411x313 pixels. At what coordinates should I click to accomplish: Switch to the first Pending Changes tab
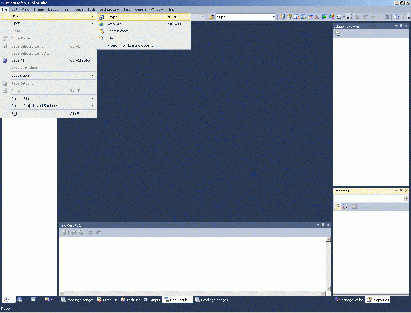coord(77,300)
